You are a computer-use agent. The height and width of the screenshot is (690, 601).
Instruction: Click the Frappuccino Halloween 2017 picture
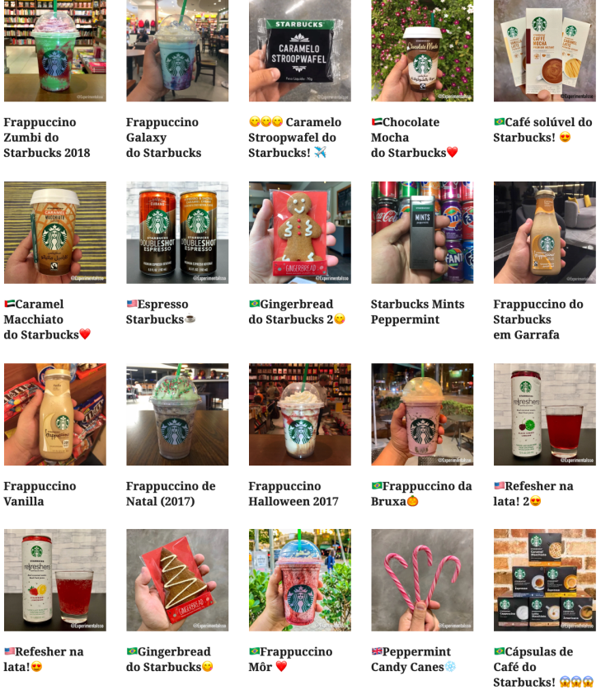click(300, 414)
